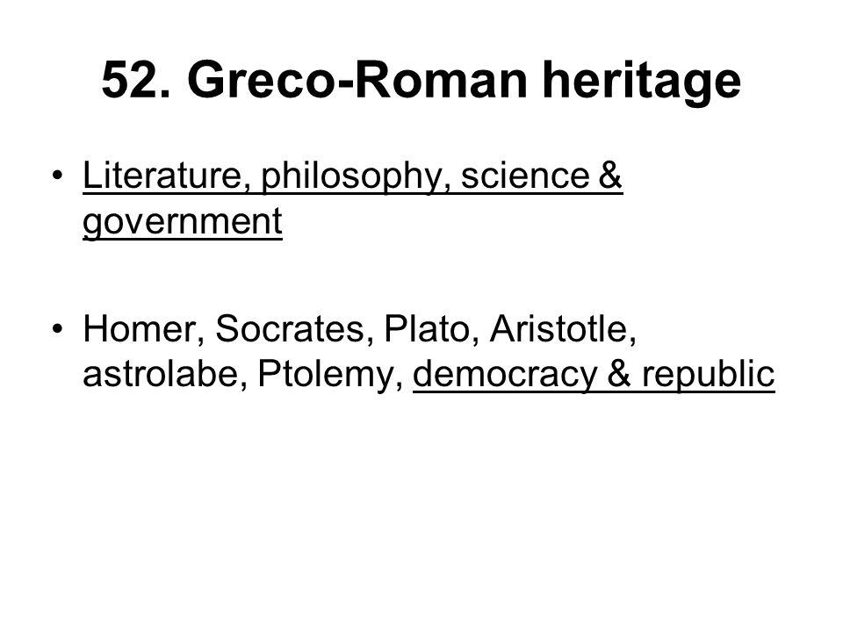
Task: Click the second bullet point marker
Action: pyautogui.click(x=58, y=328)
